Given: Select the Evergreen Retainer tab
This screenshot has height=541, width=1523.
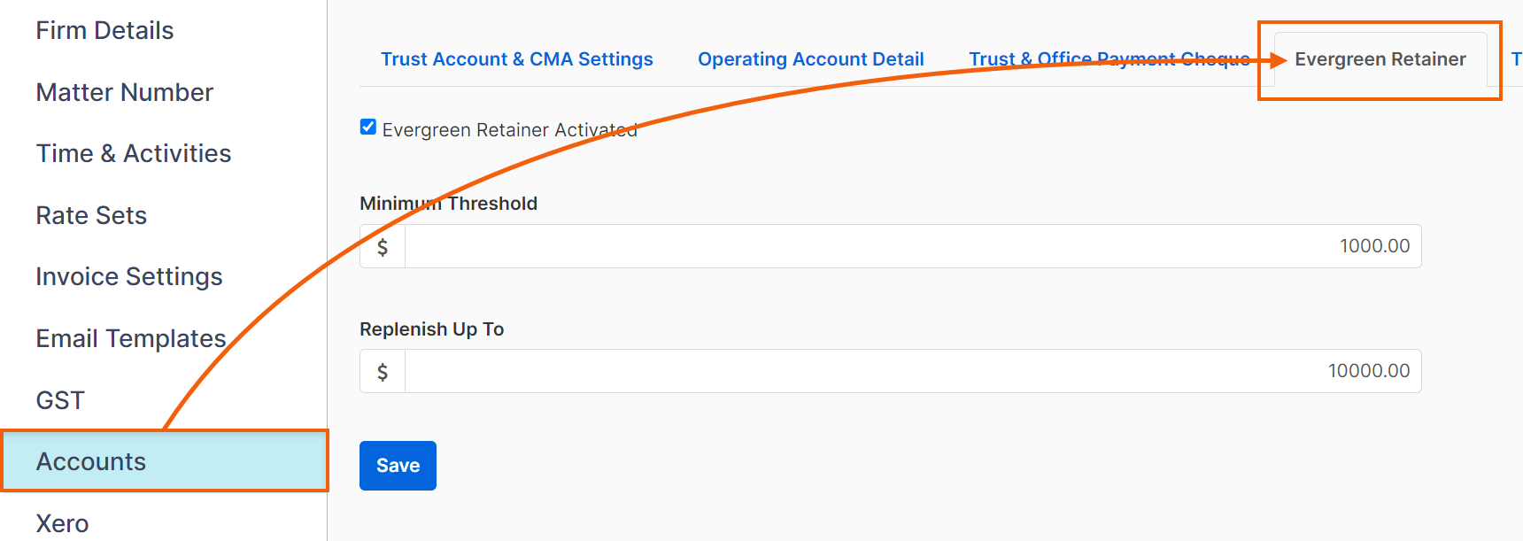Looking at the screenshot, I should pos(1380,59).
